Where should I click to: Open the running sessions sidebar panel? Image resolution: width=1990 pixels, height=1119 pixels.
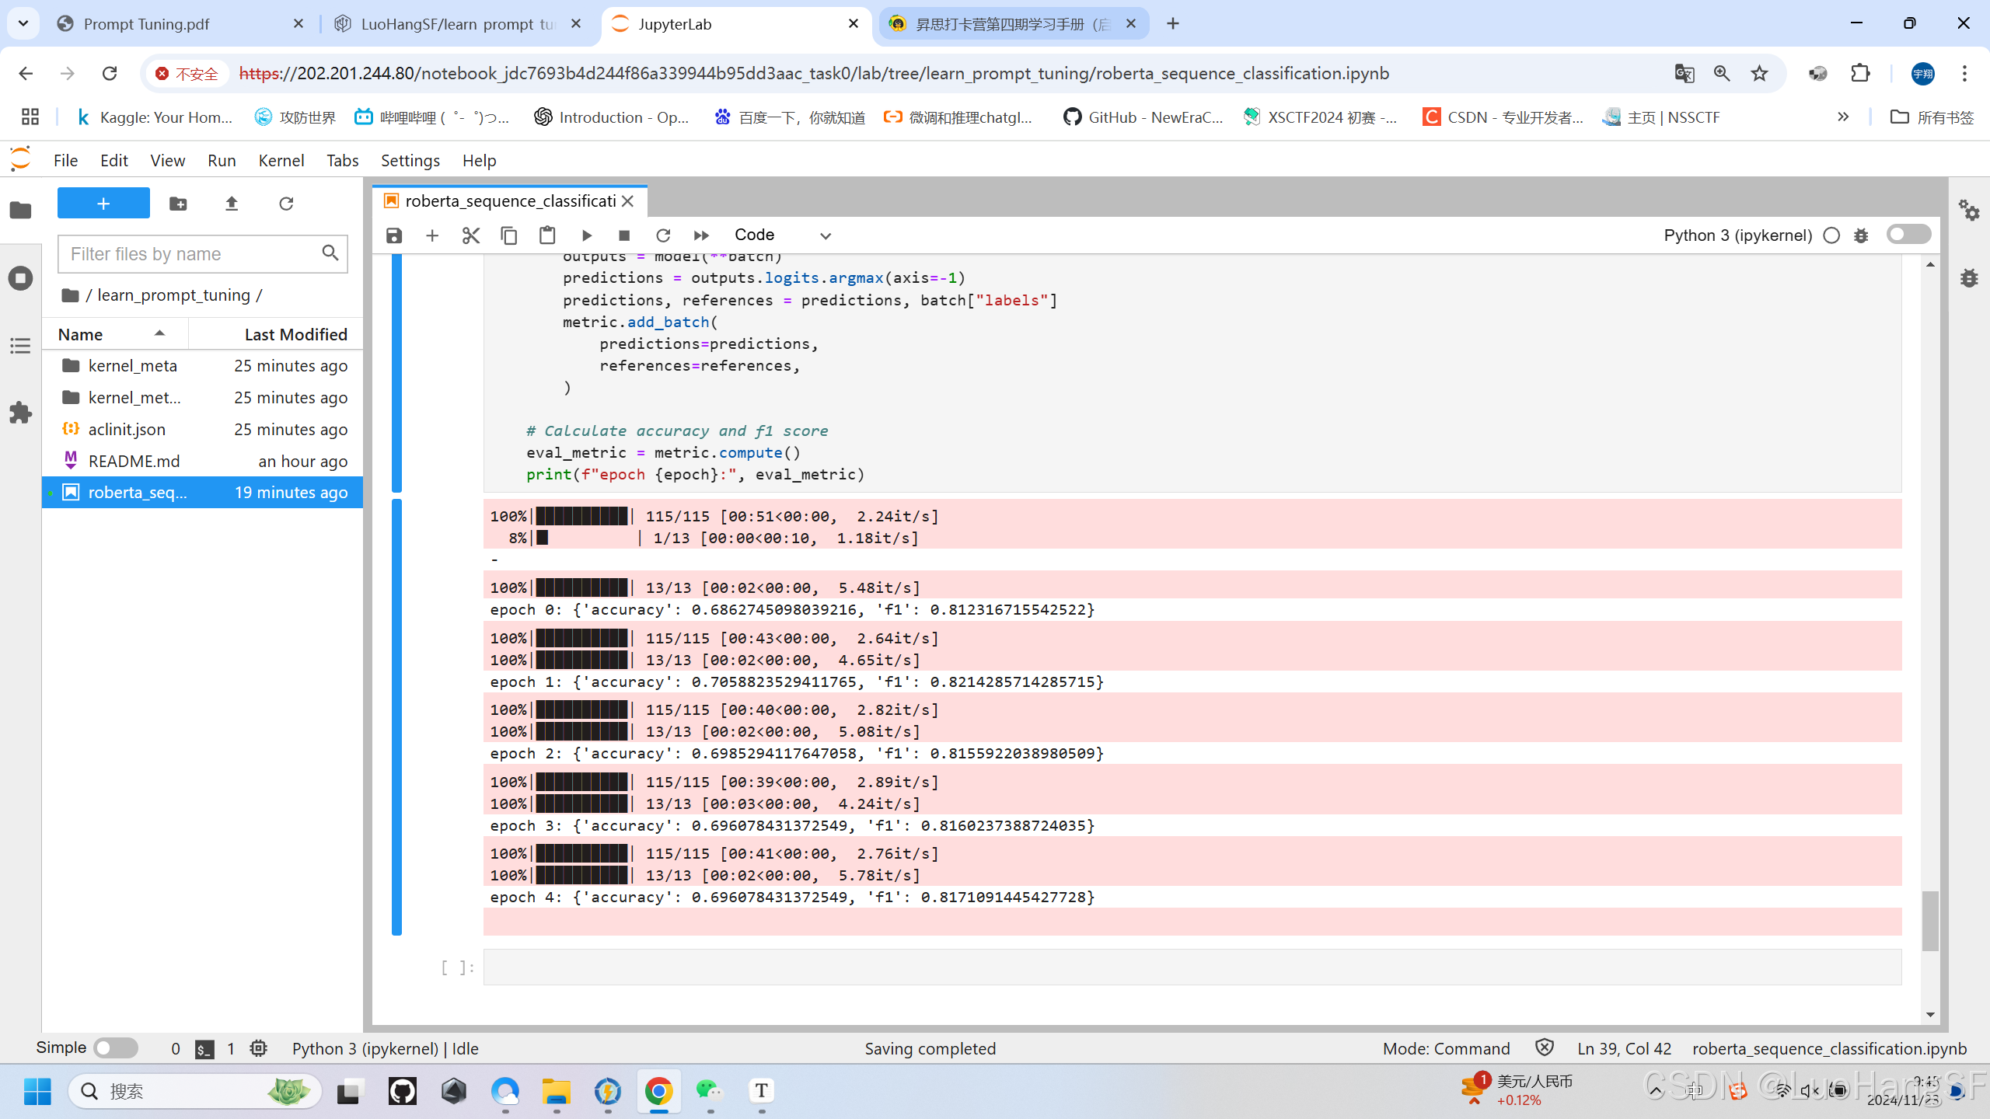tap(20, 277)
